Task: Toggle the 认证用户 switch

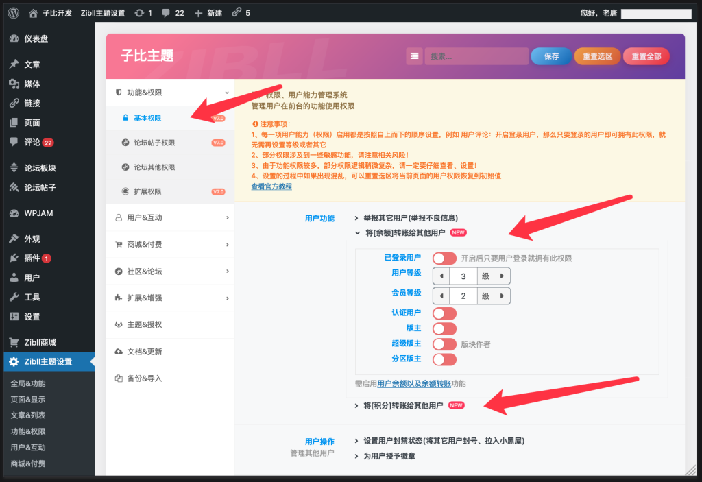Action: (444, 313)
